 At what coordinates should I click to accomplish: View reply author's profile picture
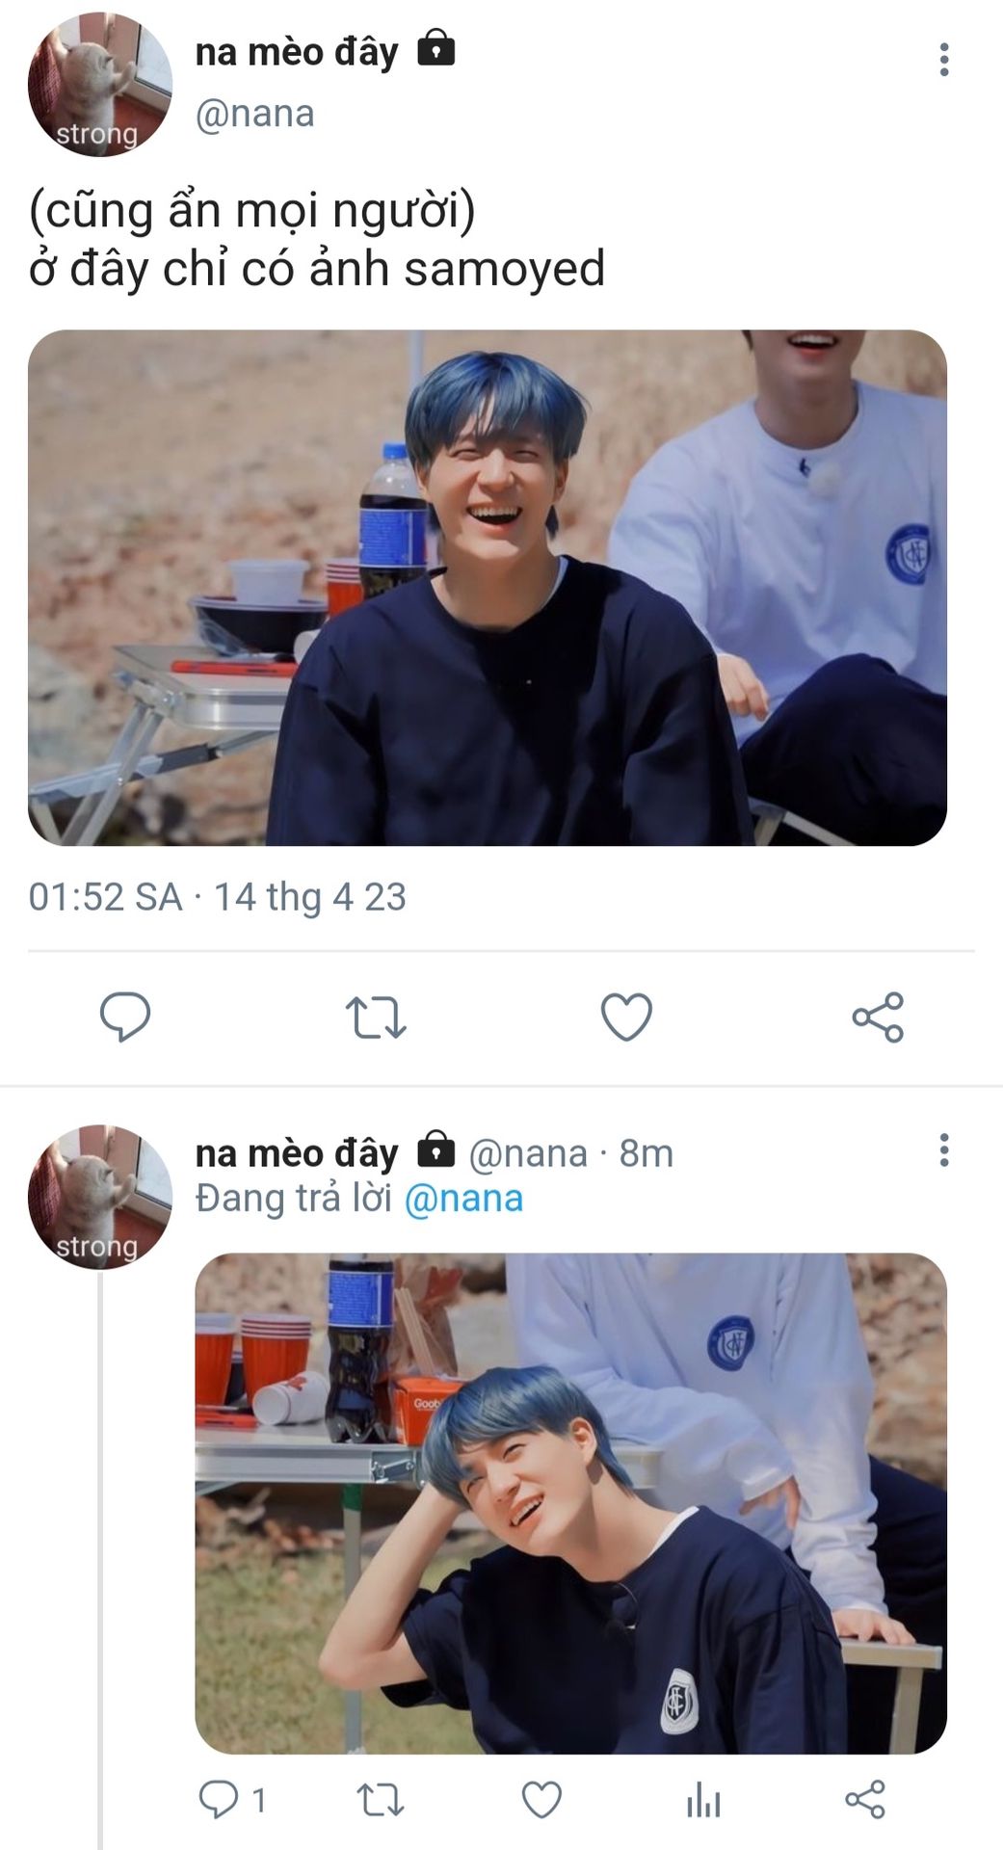click(x=99, y=1196)
